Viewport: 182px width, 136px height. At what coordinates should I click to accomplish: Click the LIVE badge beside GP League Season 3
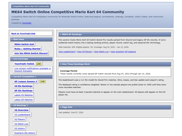(x=42, y=82)
